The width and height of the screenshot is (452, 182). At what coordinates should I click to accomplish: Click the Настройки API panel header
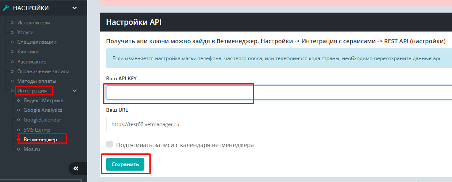276,22
